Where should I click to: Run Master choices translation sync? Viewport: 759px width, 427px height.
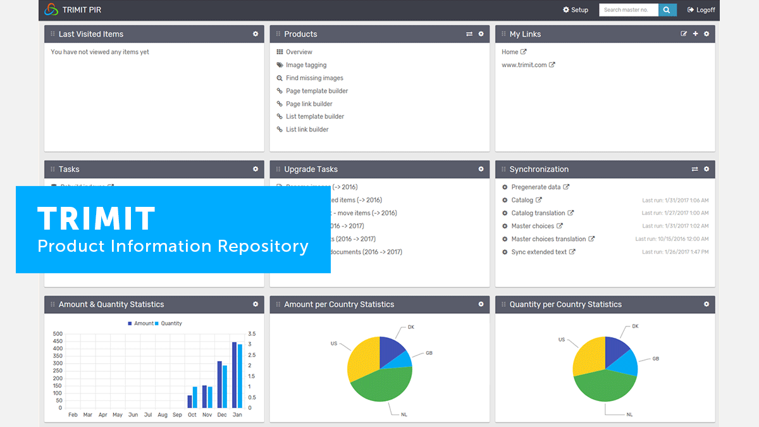click(x=549, y=239)
